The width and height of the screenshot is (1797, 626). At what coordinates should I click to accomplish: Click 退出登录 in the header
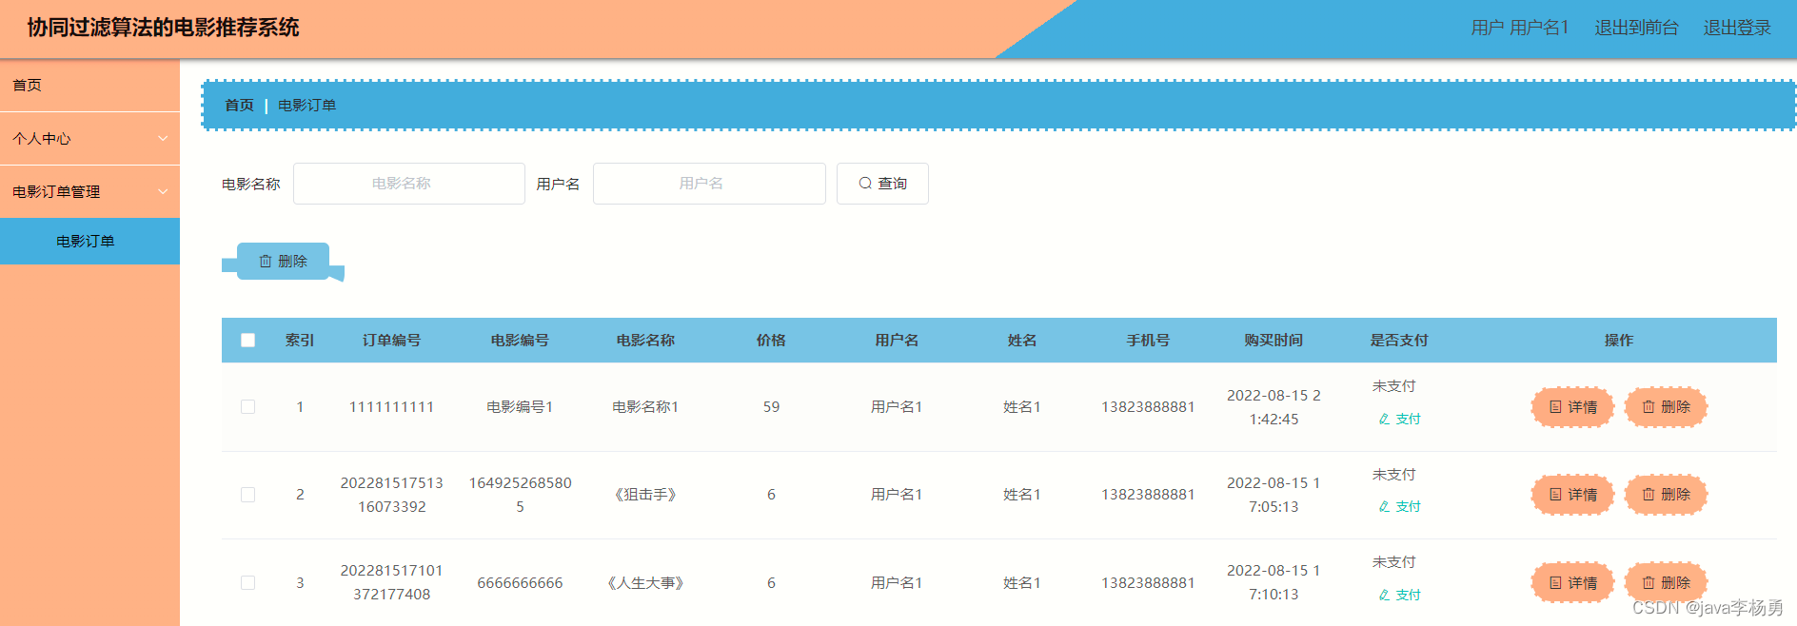[x=1736, y=28]
